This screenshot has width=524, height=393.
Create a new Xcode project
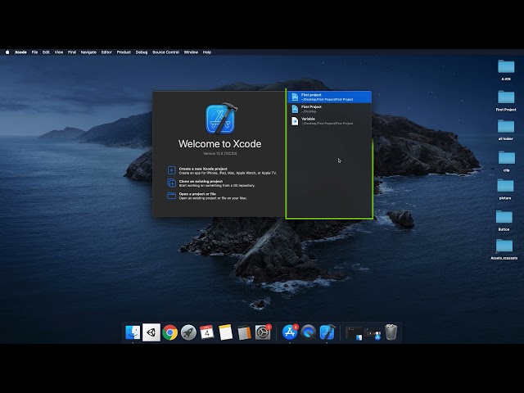tap(222, 171)
